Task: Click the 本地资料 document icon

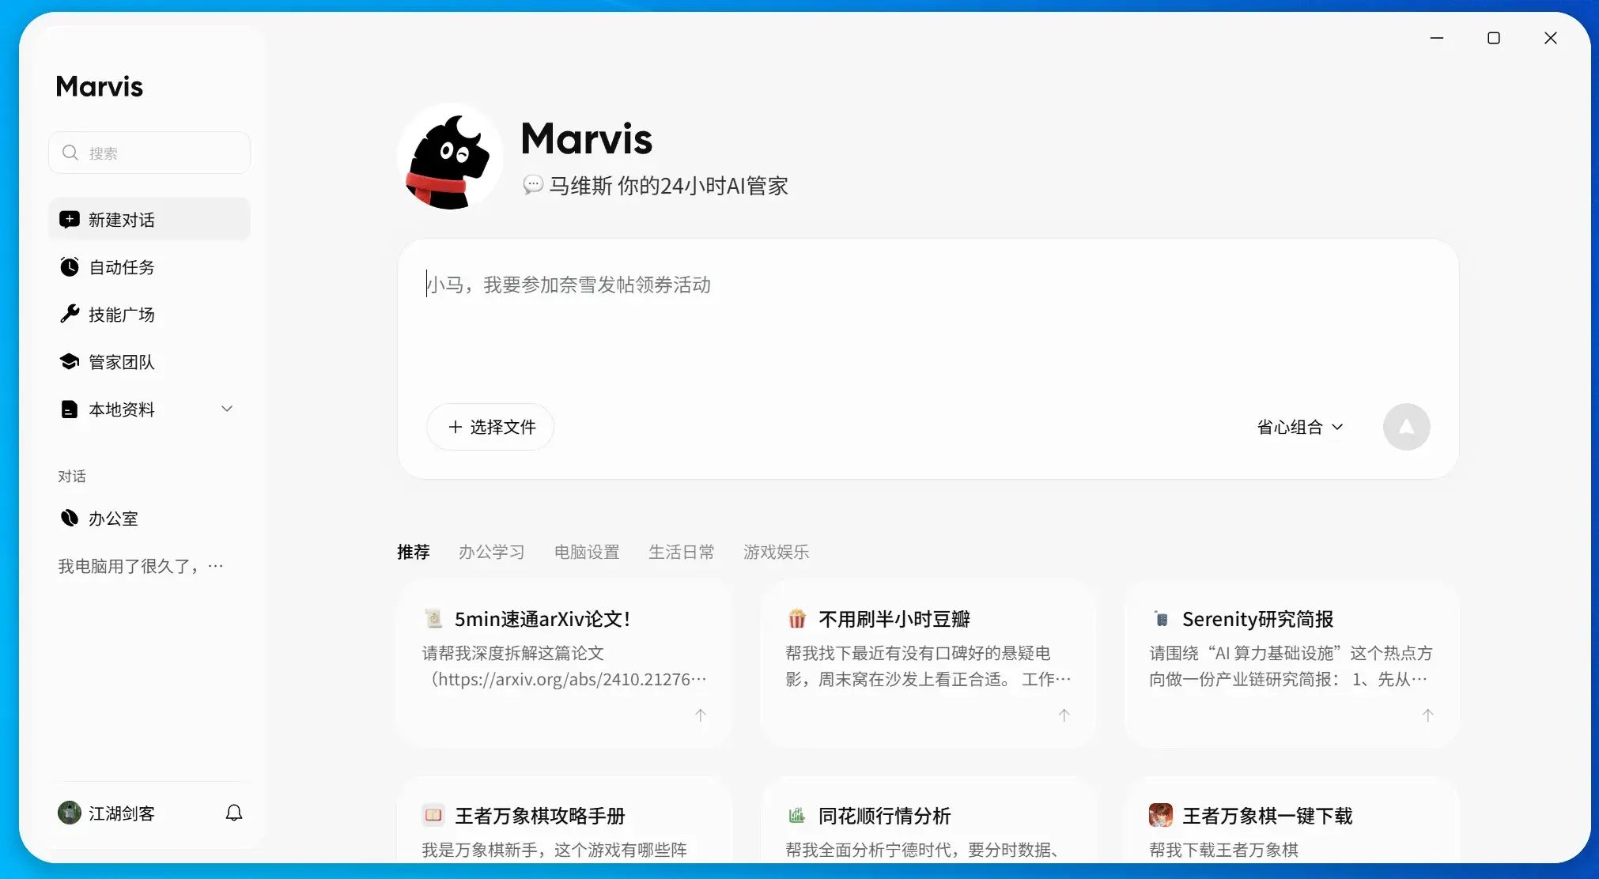Action: pos(70,409)
